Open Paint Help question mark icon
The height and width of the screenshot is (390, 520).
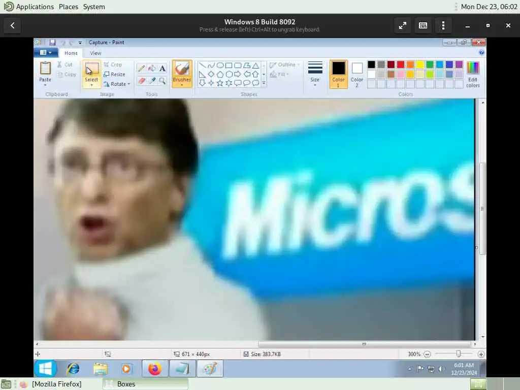481,52
